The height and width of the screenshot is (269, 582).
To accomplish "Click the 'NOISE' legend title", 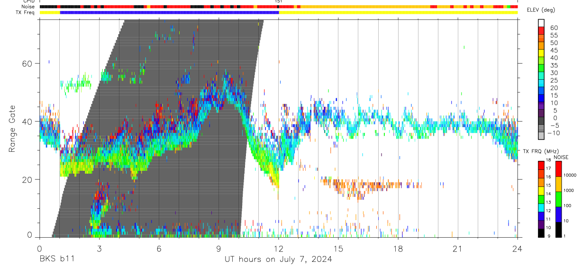I will pos(561,157).
